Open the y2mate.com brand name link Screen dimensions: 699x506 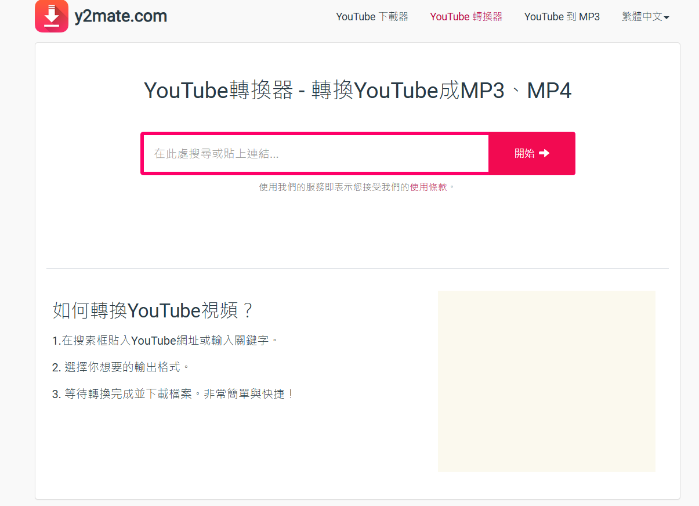(121, 16)
